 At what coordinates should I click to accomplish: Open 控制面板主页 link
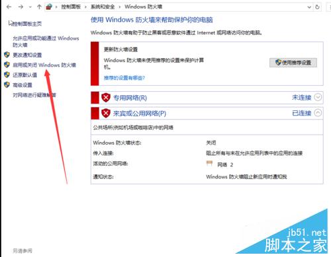tap(26, 24)
